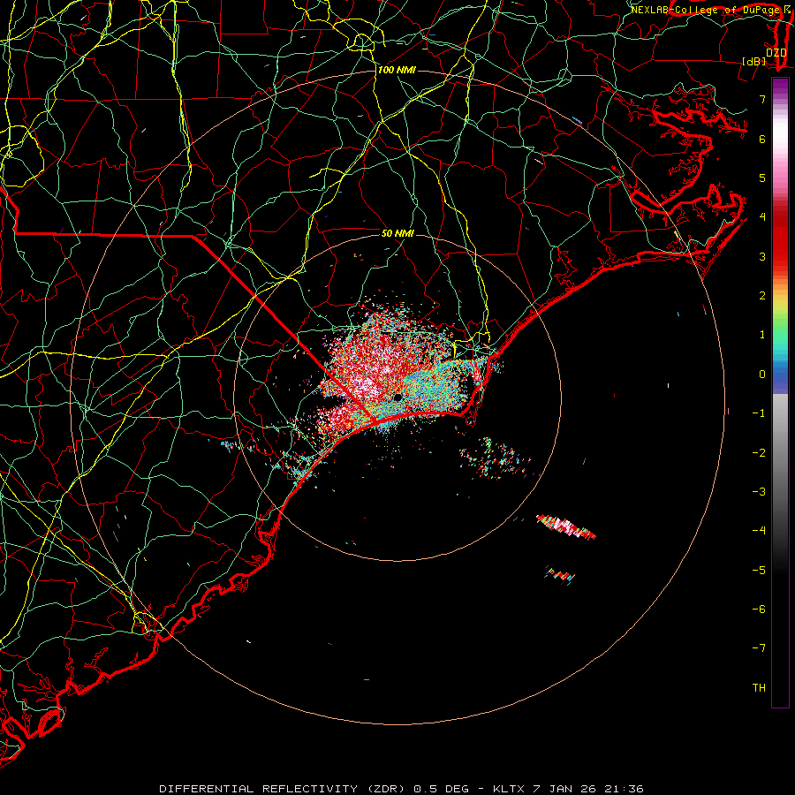Click the '4' value on color scale

point(762,217)
